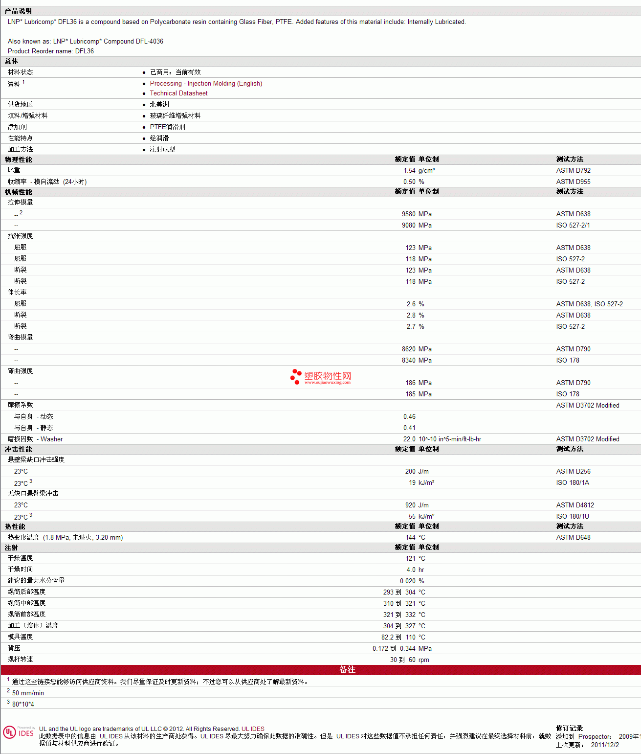This screenshot has height=754, width=641.
Task: Click the 抗张强度 row label
Action: pos(21,236)
